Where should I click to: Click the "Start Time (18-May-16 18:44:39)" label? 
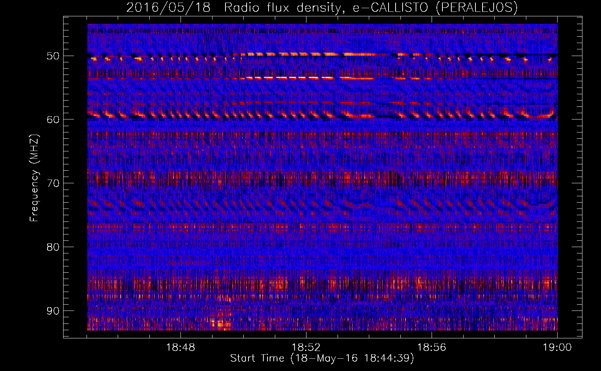[x=322, y=358]
